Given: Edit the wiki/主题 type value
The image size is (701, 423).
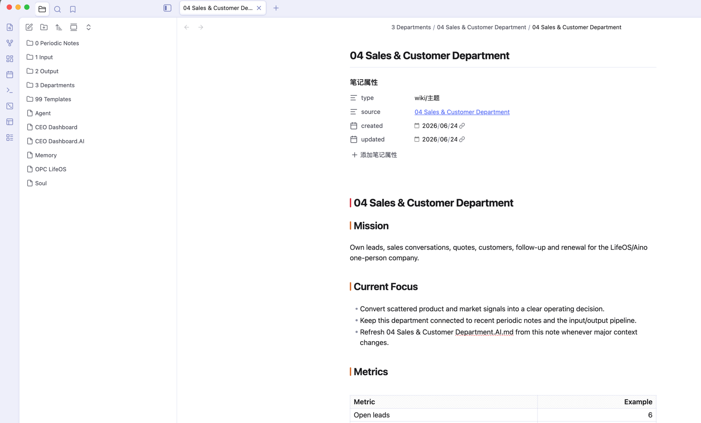Looking at the screenshot, I should pos(427,98).
